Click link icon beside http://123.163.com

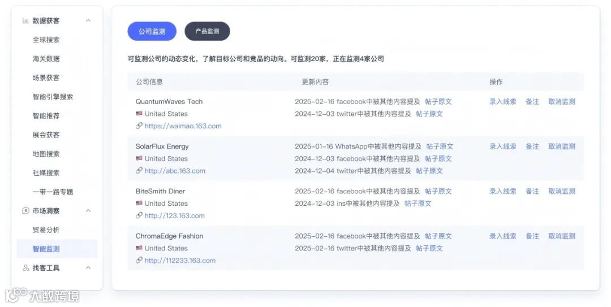pos(139,215)
